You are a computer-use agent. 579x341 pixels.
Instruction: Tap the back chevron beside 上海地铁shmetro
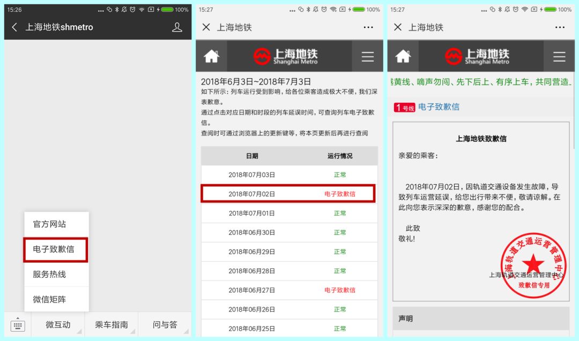(x=14, y=27)
